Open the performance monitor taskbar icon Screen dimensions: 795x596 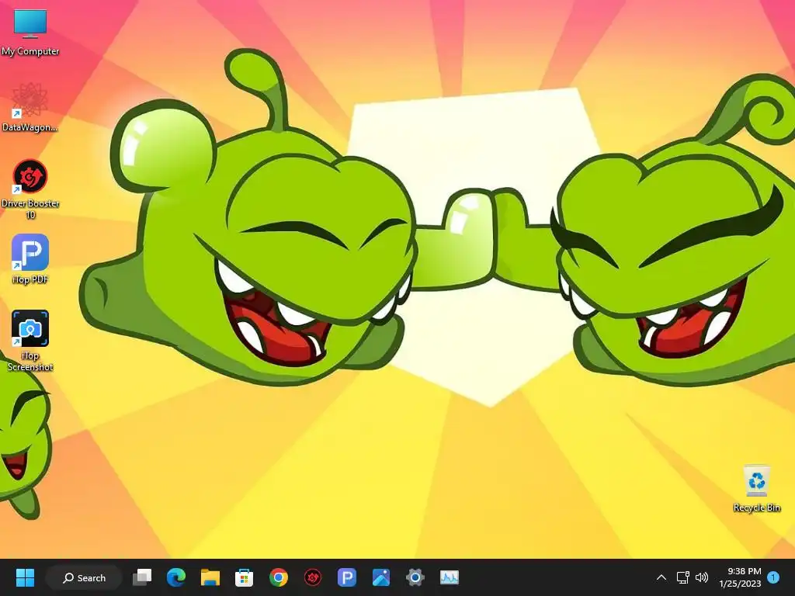point(450,577)
